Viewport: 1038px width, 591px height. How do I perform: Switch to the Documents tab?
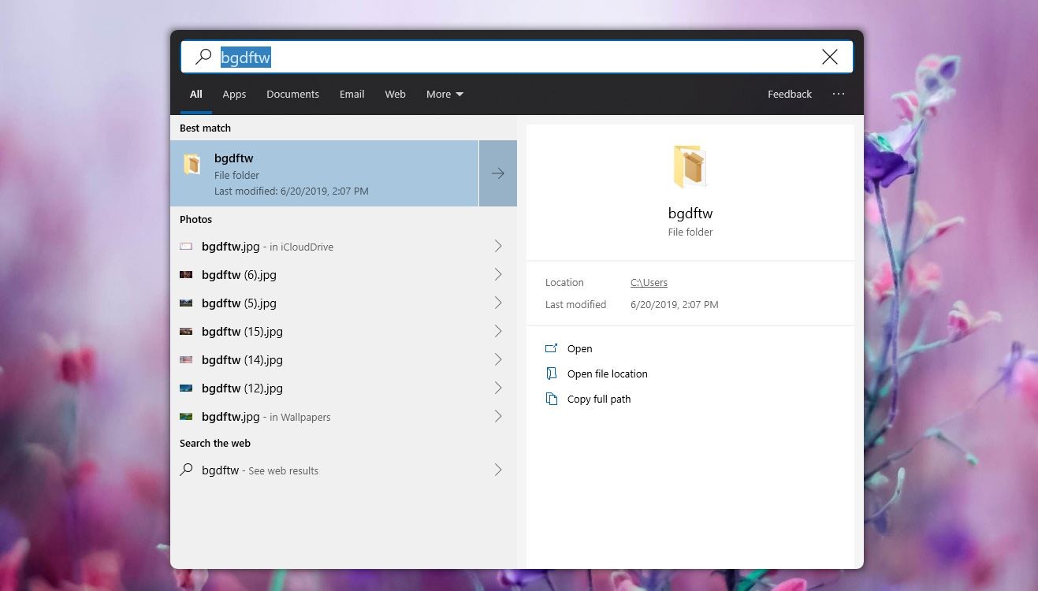point(292,94)
